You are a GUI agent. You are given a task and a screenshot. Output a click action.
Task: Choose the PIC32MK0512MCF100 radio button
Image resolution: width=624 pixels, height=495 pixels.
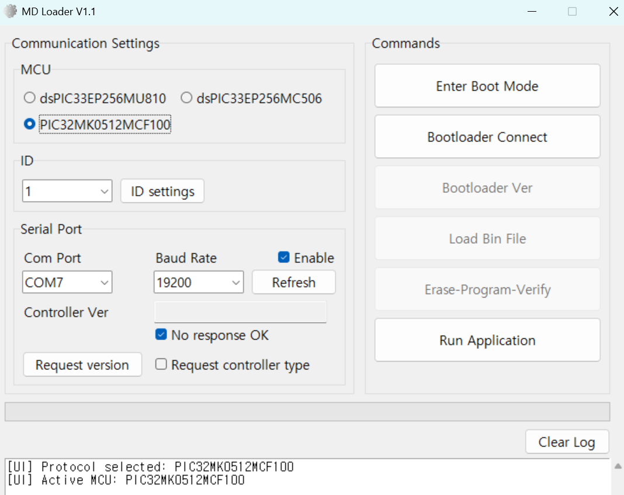pyautogui.click(x=29, y=124)
